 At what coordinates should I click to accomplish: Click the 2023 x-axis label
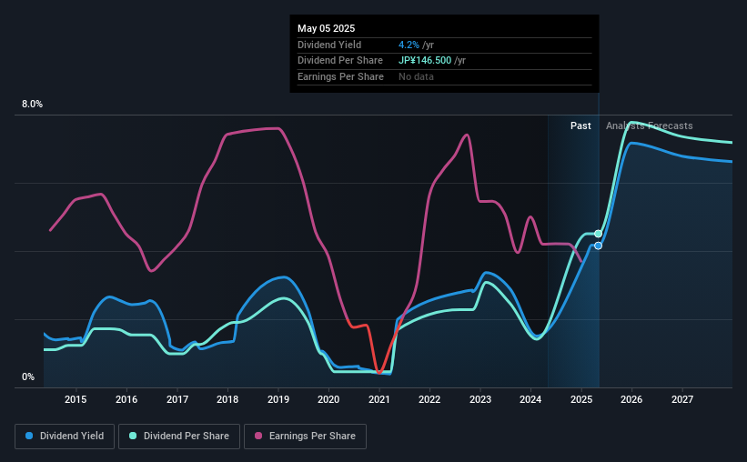click(x=480, y=399)
